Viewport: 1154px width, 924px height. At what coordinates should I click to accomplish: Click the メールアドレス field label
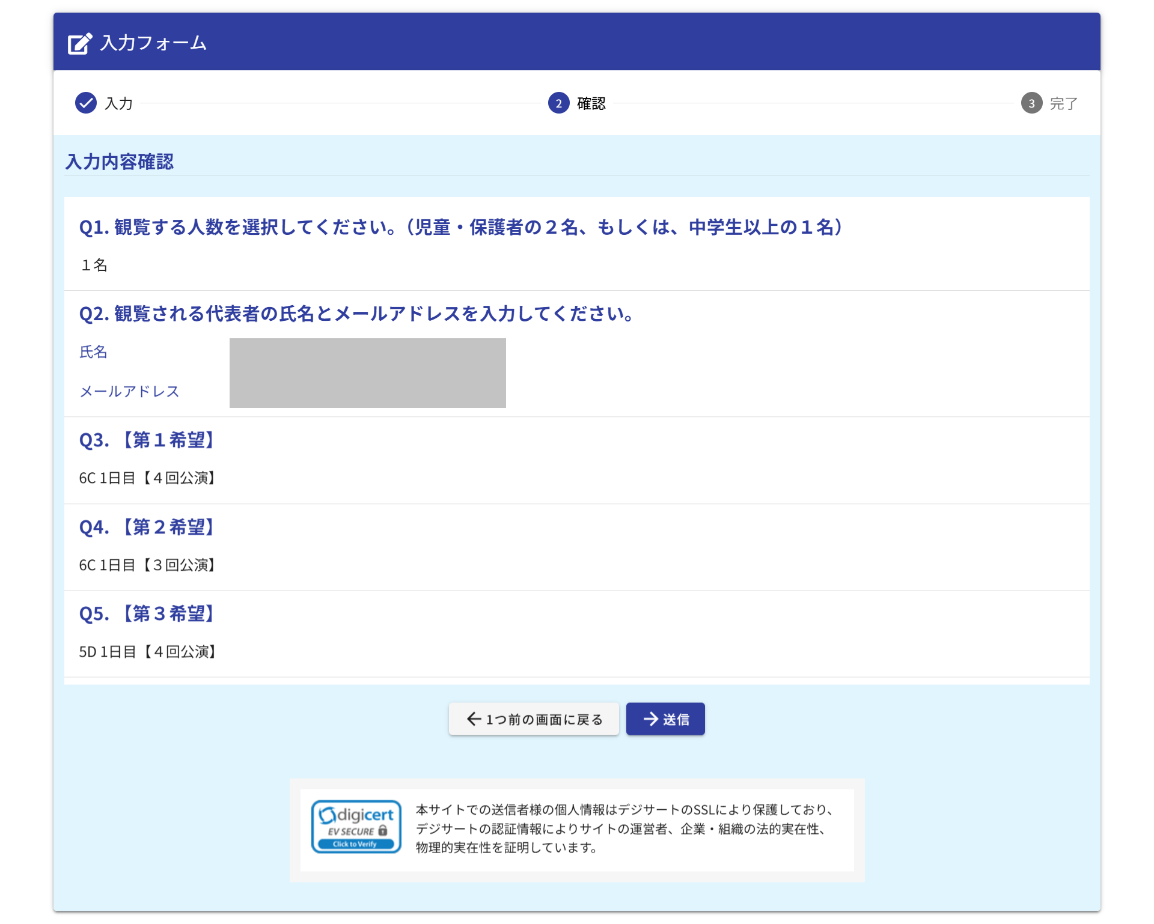[129, 391]
